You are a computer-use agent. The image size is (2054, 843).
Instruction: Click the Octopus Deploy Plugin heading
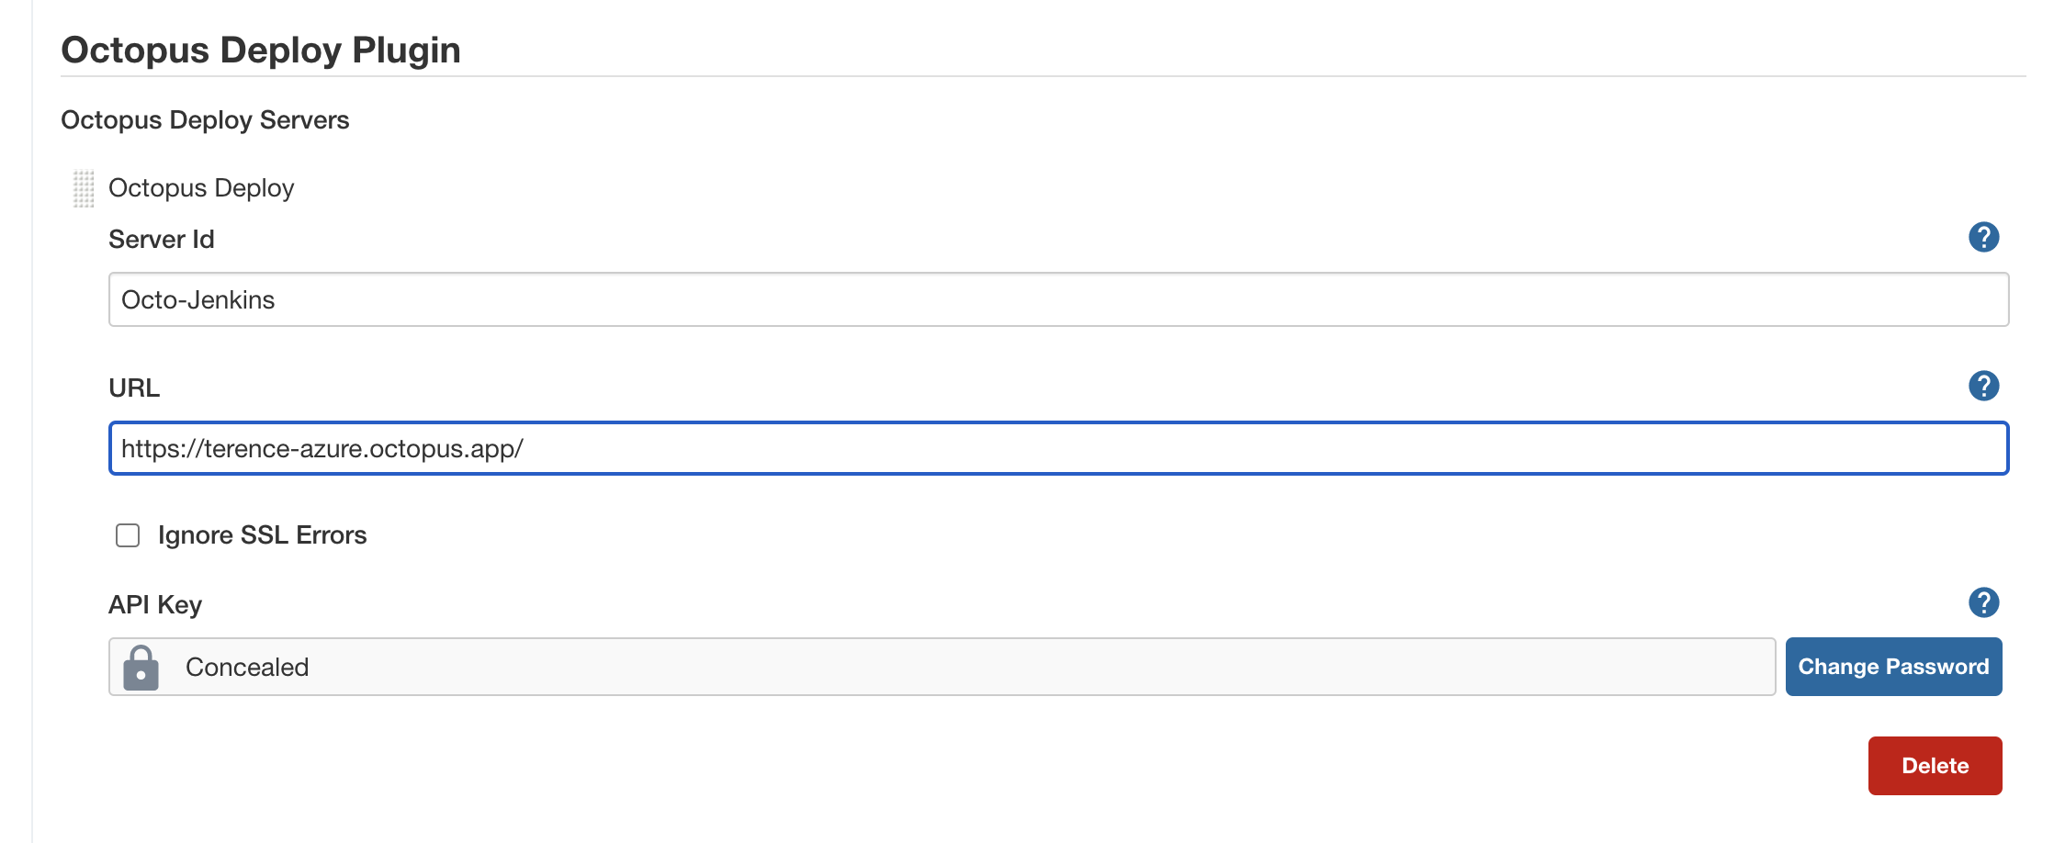click(x=260, y=50)
